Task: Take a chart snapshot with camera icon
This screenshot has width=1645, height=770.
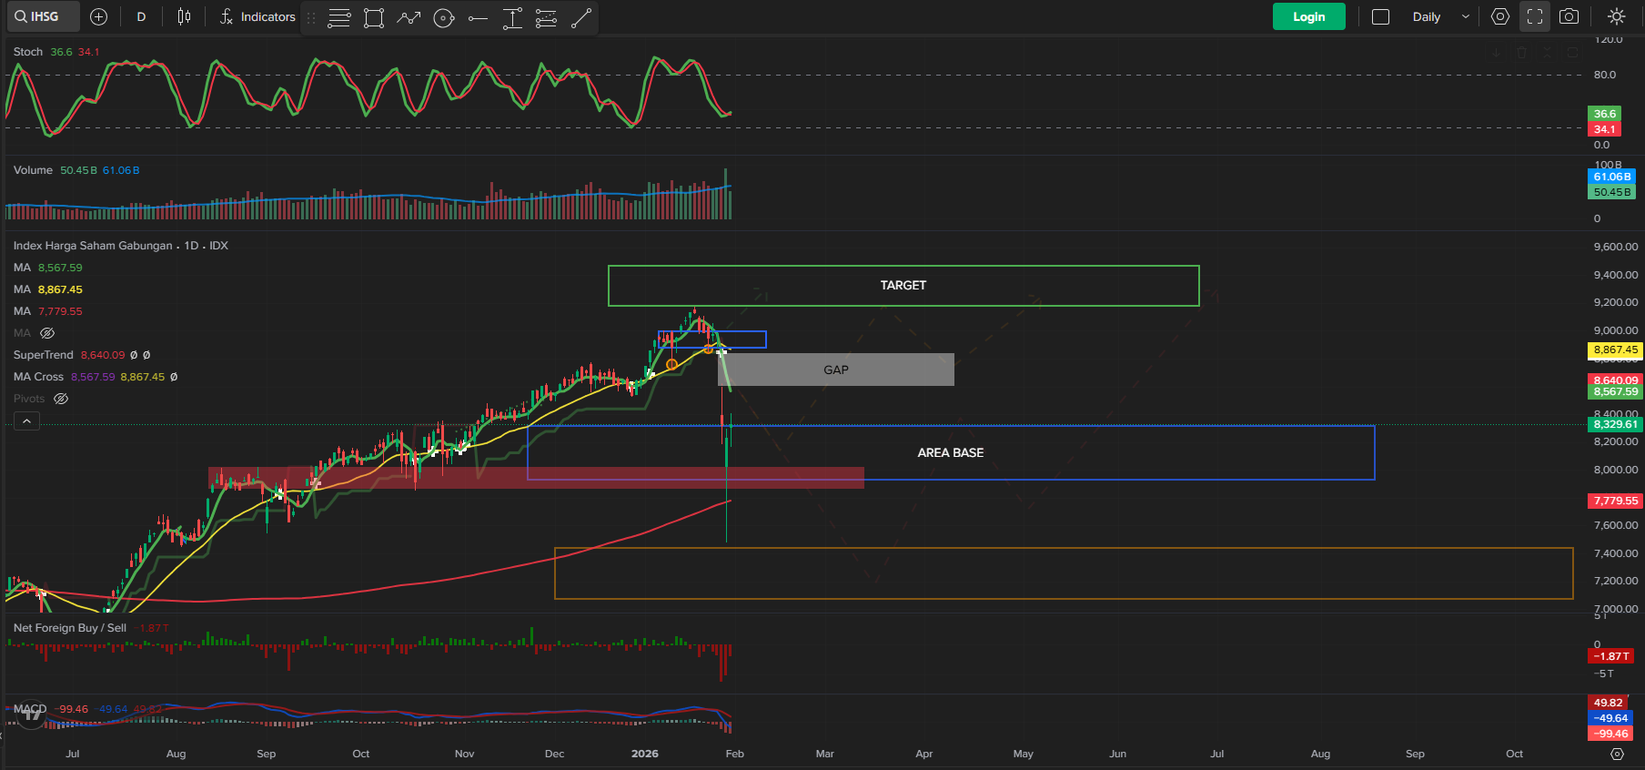Action: tap(1569, 16)
